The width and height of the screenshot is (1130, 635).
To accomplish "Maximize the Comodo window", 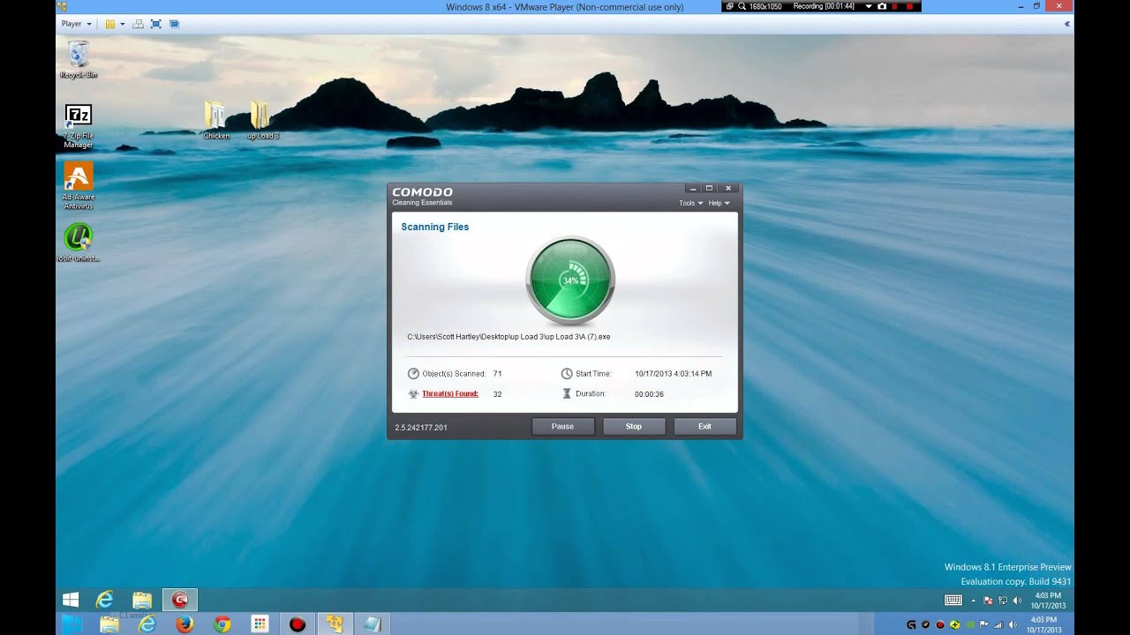I will (709, 188).
